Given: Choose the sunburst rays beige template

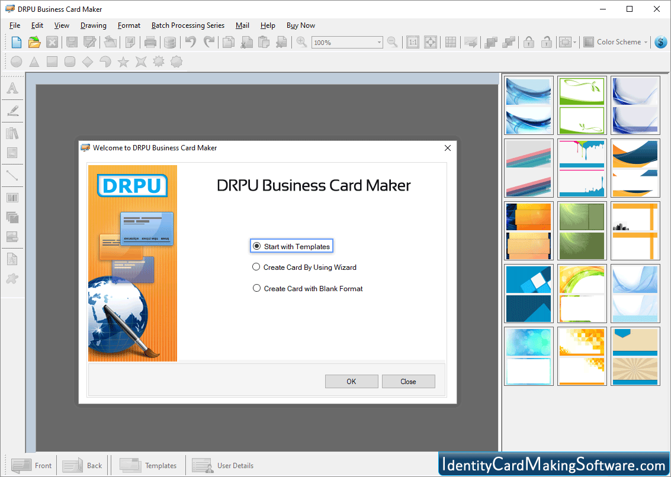Looking at the screenshot, I should 635,356.
